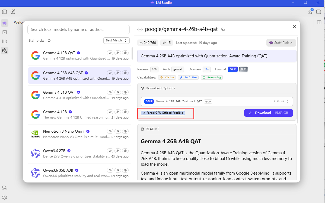Refresh the Staff picks list
The height and width of the screenshot is (203, 325).
[x=49, y=41]
